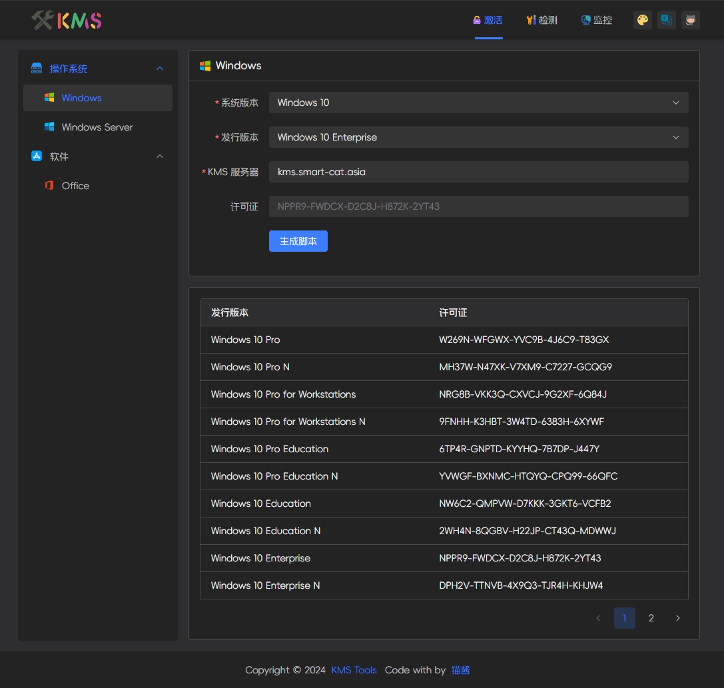Open the 猫酱 author link
Viewport: 724px width, 688px height.
[460, 670]
